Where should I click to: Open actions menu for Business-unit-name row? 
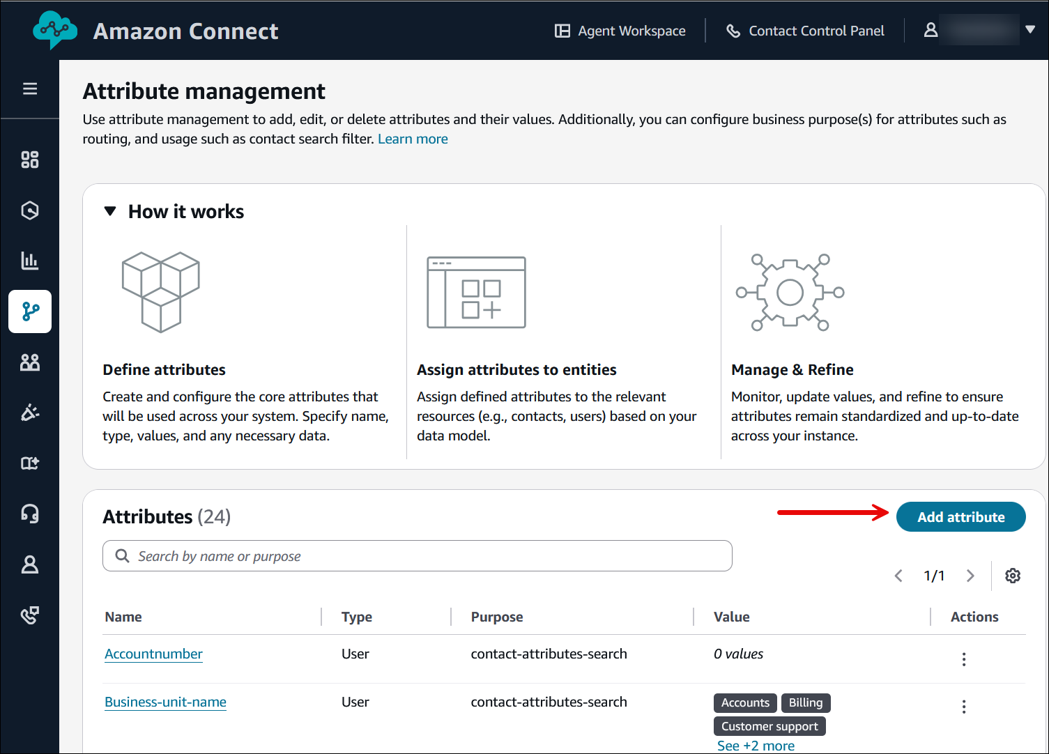click(x=964, y=706)
